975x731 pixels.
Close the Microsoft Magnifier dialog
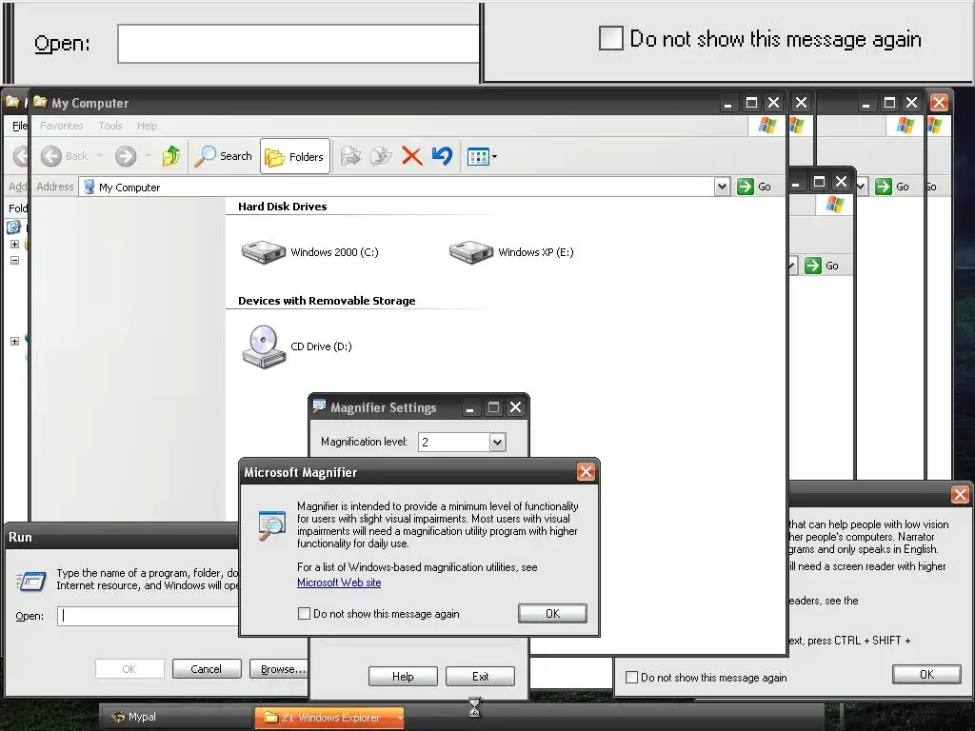(586, 472)
